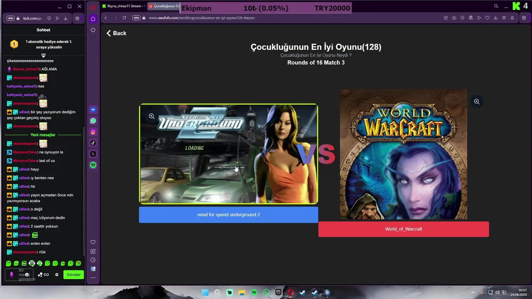532x299 pixels.
Task: Open page translate globe icon
Action: pos(470,18)
